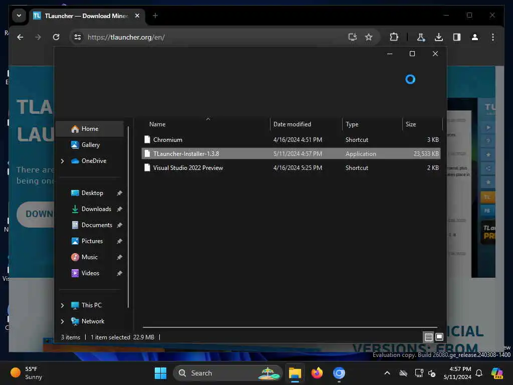513x385 pixels.
Task: Click taskbar Search box
Action: [228, 373]
